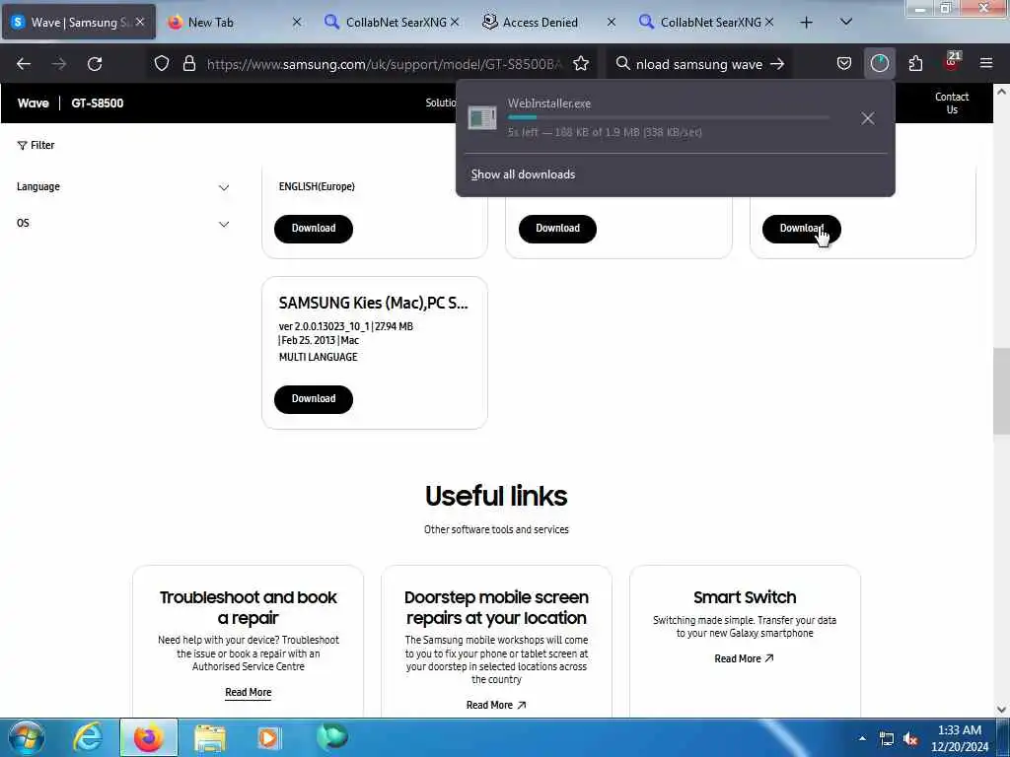Open the media player taskbar icon

pyautogui.click(x=268, y=737)
